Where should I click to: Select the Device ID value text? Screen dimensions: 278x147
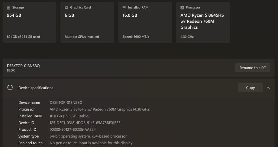click(85, 123)
